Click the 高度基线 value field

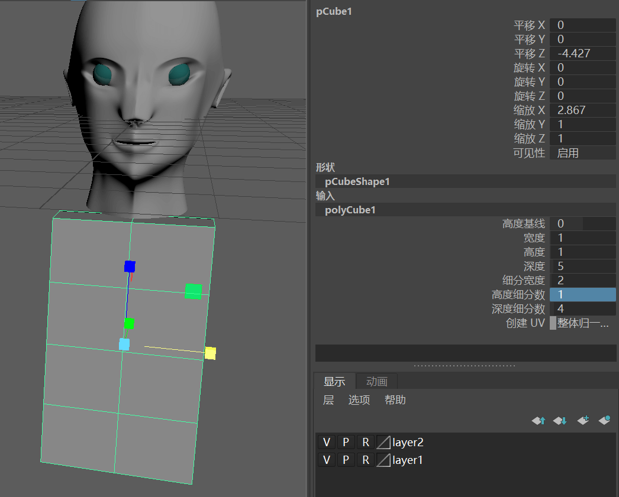[x=583, y=224]
